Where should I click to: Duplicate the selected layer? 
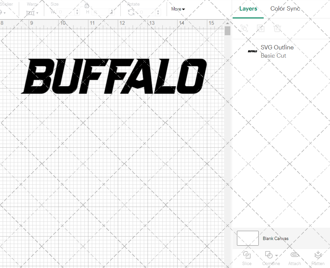pyautogui.click(x=261, y=28)
